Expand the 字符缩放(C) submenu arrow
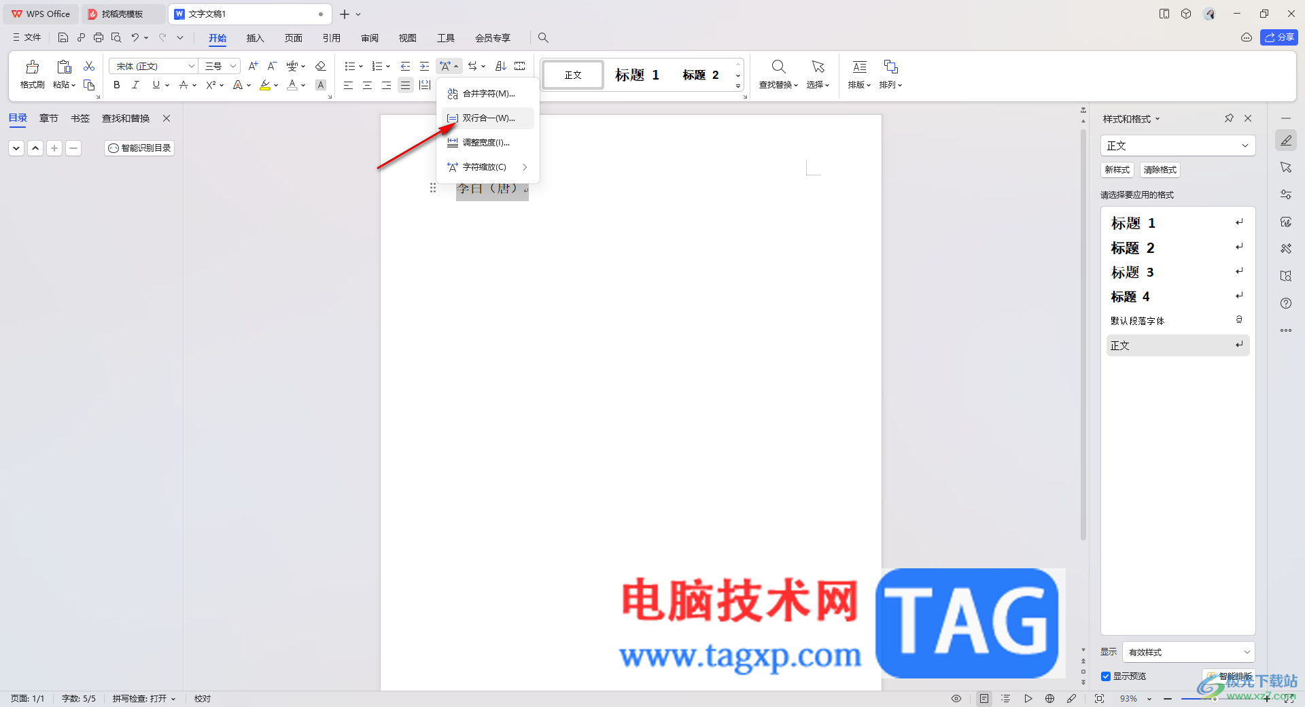Image resolution: width=1305 pixels, height=707 pixels. (525, 167)
